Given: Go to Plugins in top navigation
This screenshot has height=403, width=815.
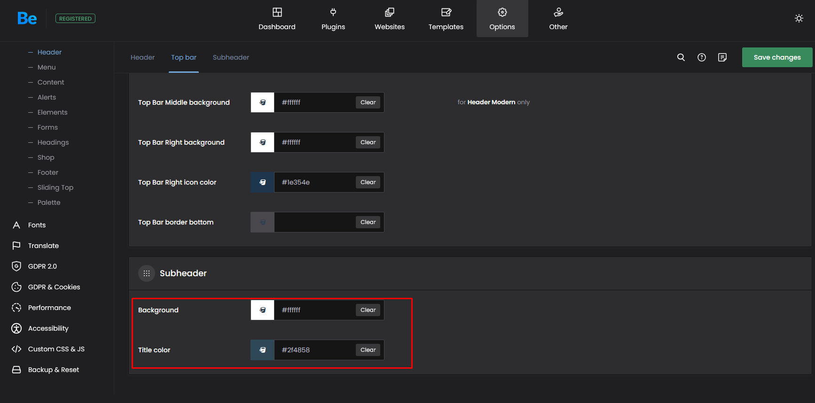Looking at the screenshot, I should pyautogui.click(x=333, y=19).
